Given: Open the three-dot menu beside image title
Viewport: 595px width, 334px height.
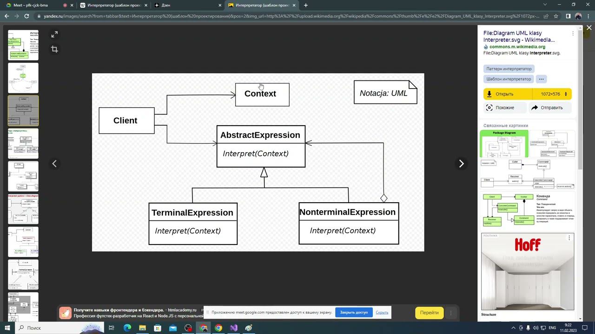Looking at the screenshot, I should coord(573,34).
